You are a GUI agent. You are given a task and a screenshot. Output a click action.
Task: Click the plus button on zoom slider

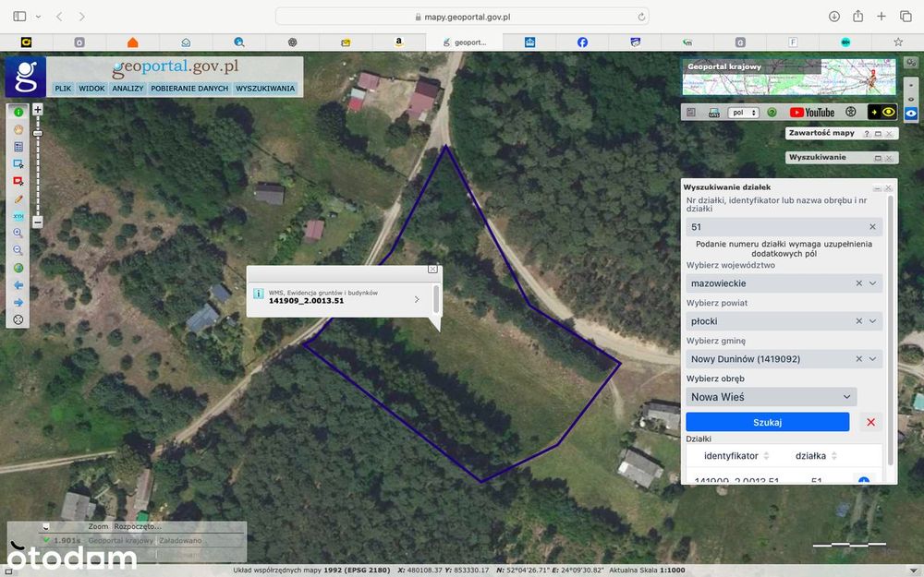[38, 110]
